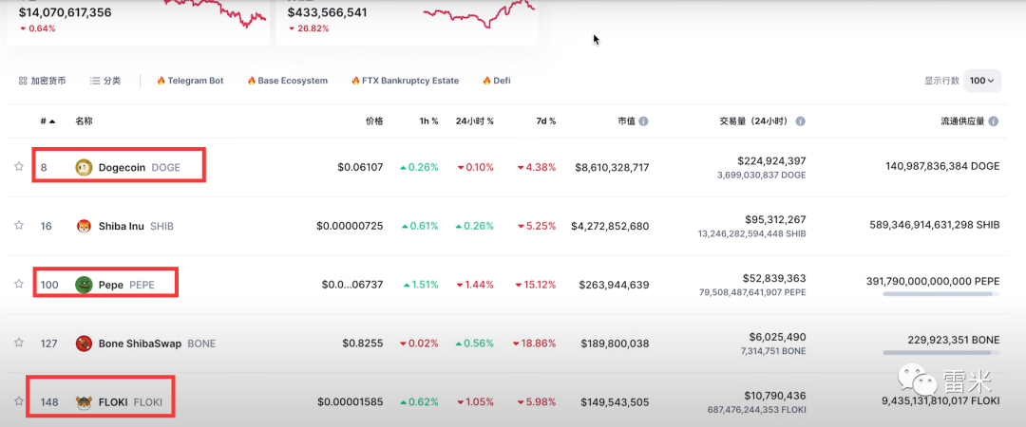Image resolution: width=1026 pixels, height=427 pixels.
Task: Click info icon next to 流通供应量 header
Action: (x=994, y=121)
